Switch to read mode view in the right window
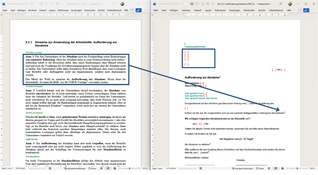318x175 pixels. pyautogui.click(x=269, y=168)
